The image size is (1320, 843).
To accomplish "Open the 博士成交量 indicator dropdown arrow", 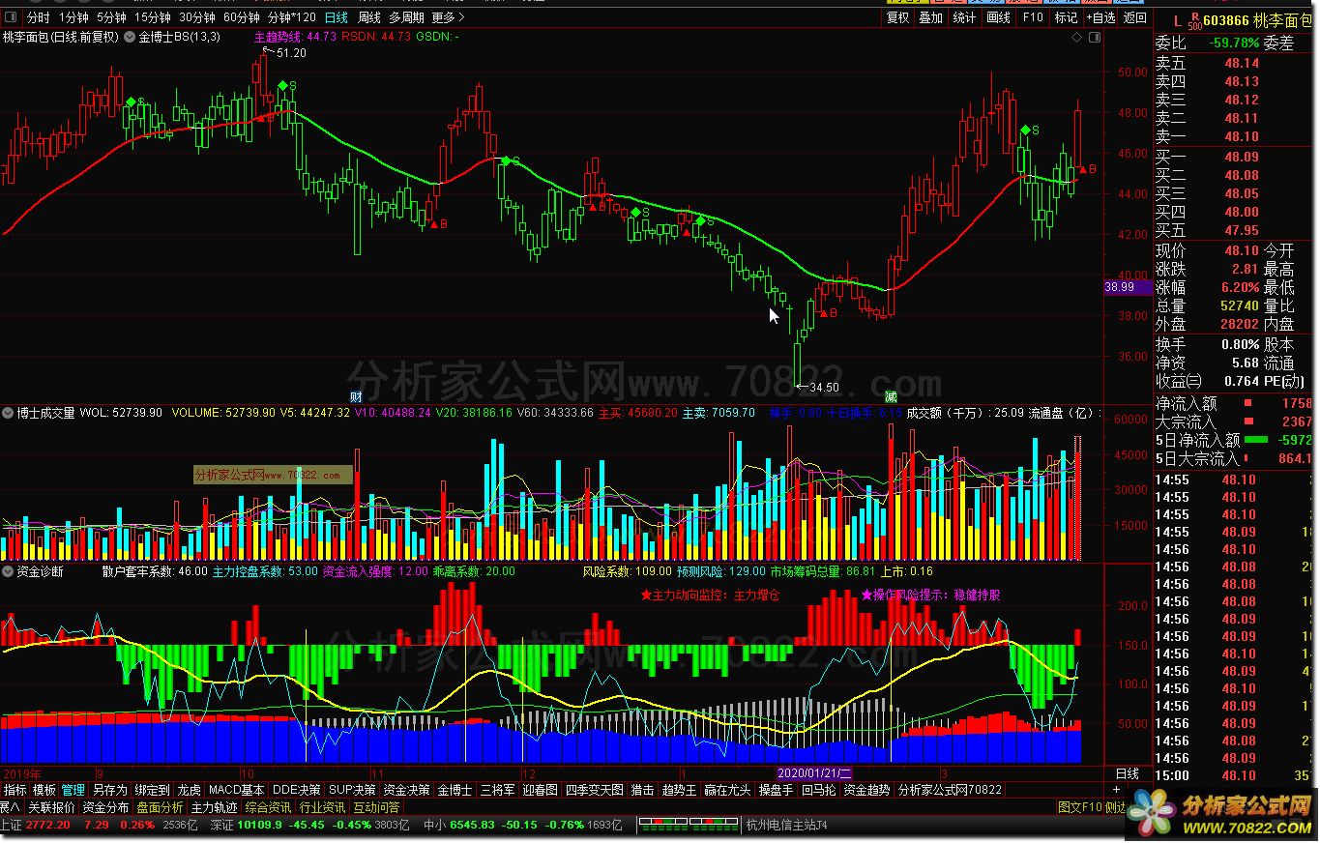I will 9,413.
